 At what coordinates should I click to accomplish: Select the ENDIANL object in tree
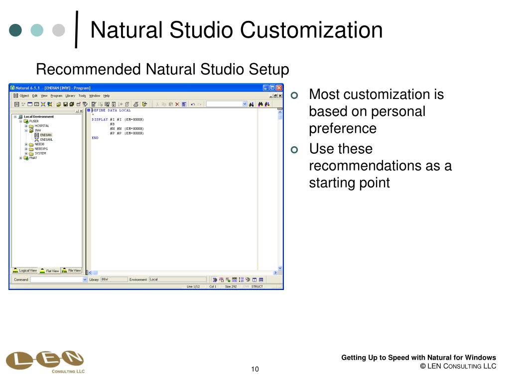click(x=46, y=140)
